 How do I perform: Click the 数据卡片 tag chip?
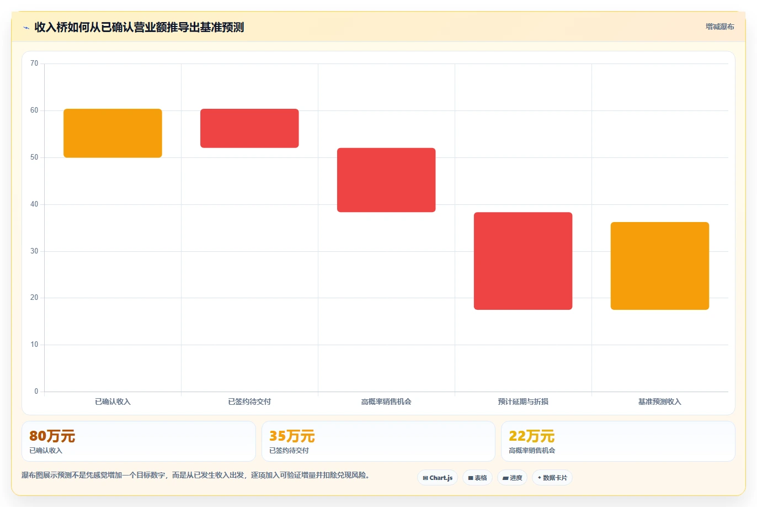(x=552, y=478)
